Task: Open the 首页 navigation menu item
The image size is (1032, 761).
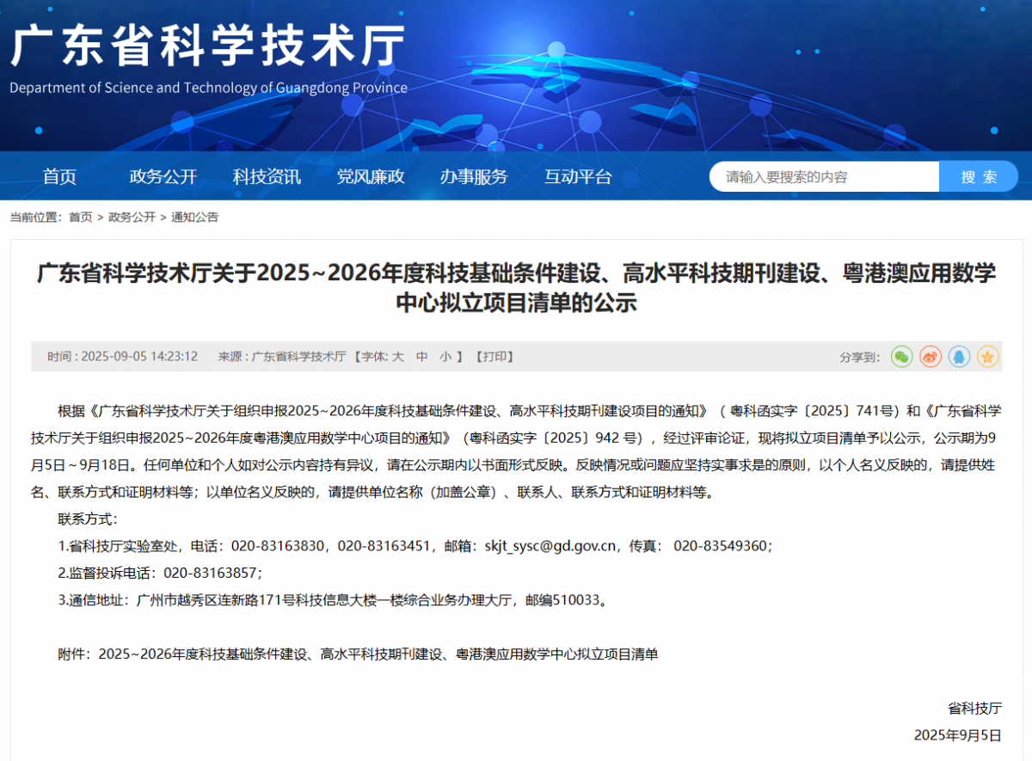Action: pyautogui.click(x=60, y=177)
